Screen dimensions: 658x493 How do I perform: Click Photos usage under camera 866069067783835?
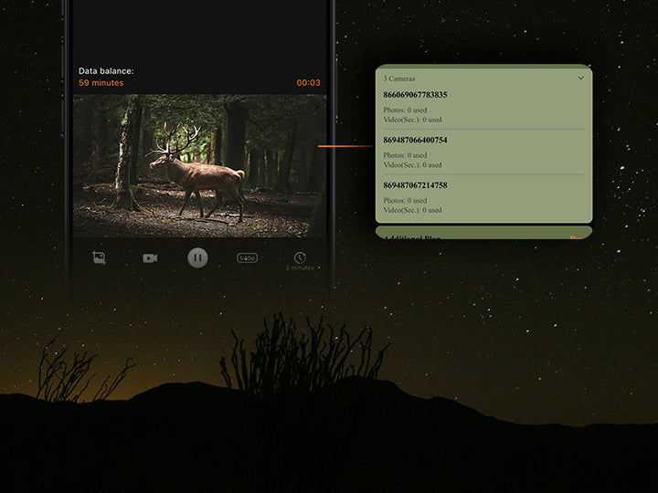[x=405, y=110]
